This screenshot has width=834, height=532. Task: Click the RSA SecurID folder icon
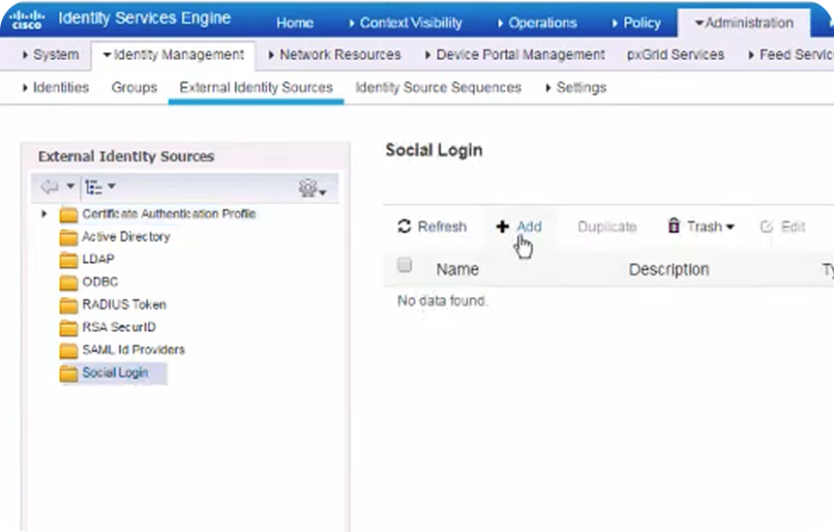point(69,328)
